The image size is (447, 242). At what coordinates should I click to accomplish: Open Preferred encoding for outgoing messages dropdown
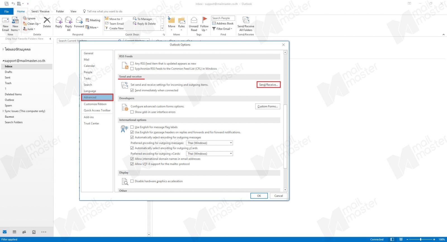210,143
